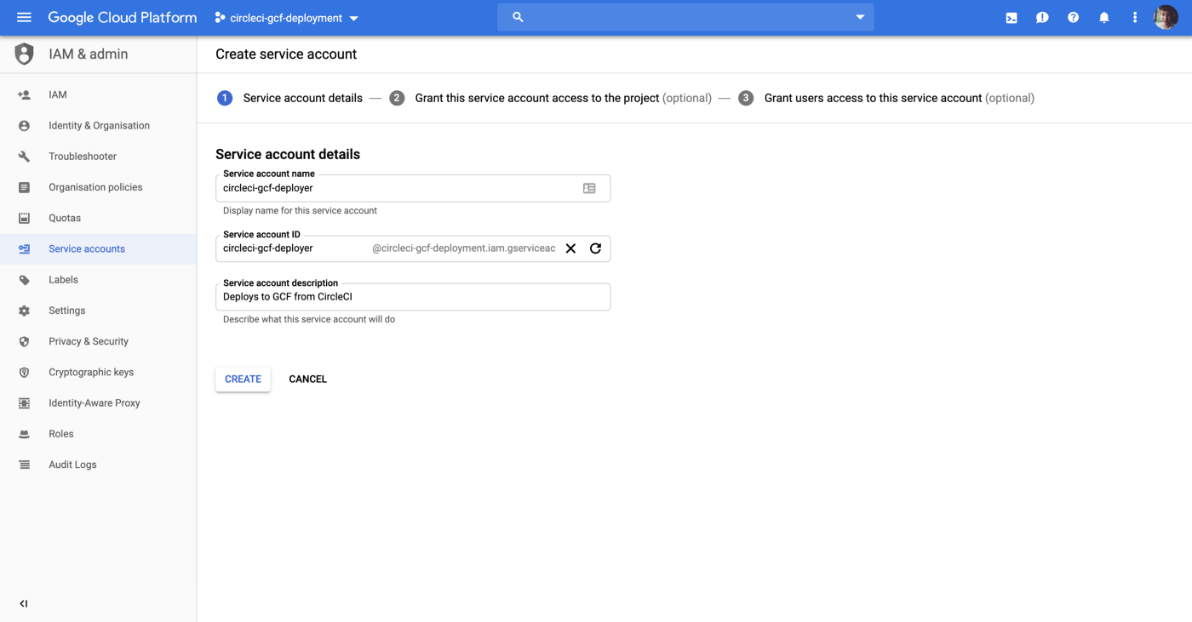Open the Troubleshooter sidebar item
This screenshot has height=622, width=1192.
[83, 157]
